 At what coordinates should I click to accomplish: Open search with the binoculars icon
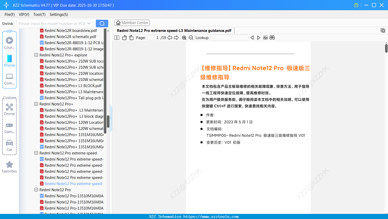point(272,38)
